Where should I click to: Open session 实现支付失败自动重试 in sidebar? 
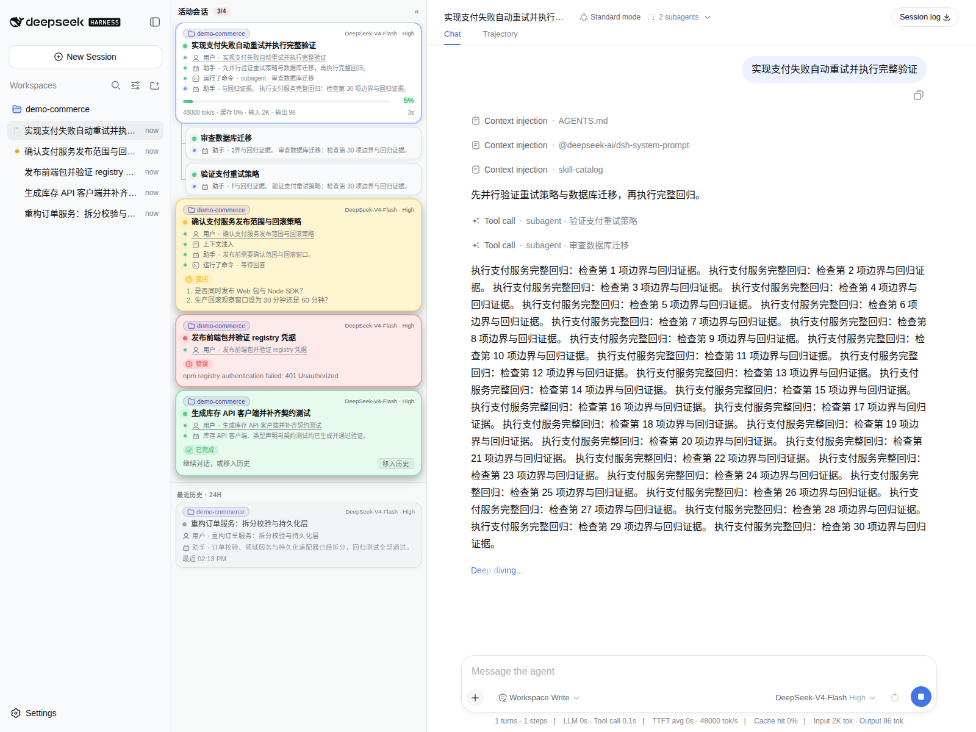point(85,131)
